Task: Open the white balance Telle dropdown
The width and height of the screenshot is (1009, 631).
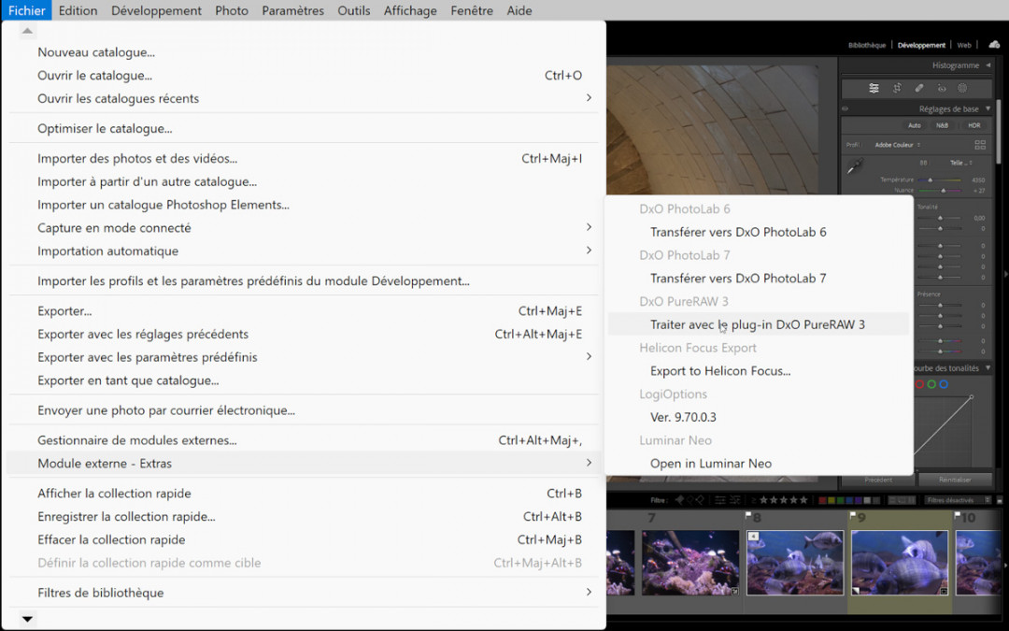Action: 960,163
